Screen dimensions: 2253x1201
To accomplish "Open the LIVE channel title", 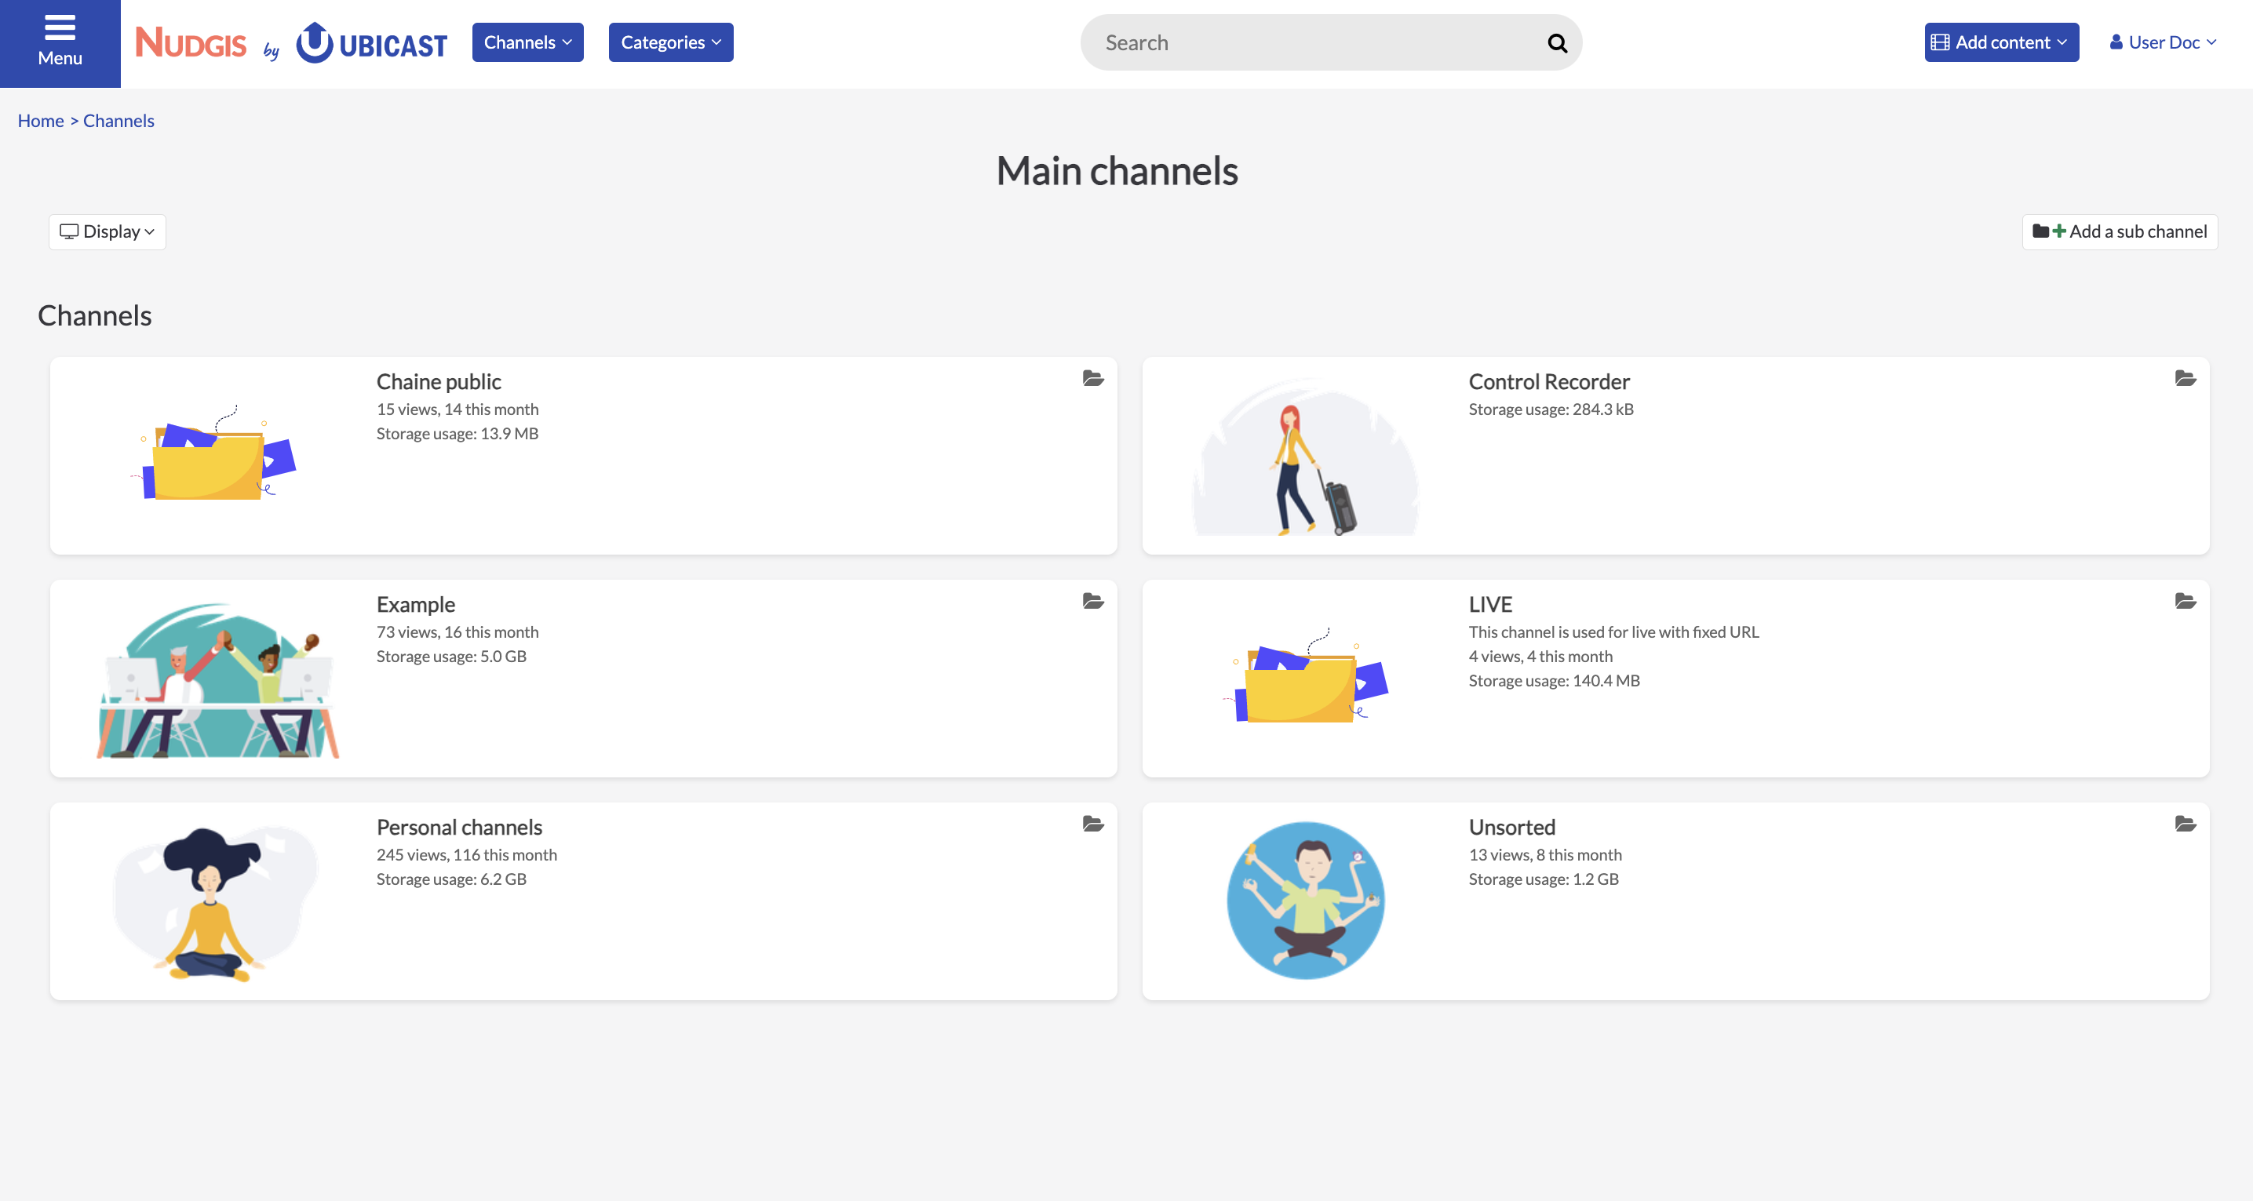I will pyautogui.click(x=1490, y=605).
